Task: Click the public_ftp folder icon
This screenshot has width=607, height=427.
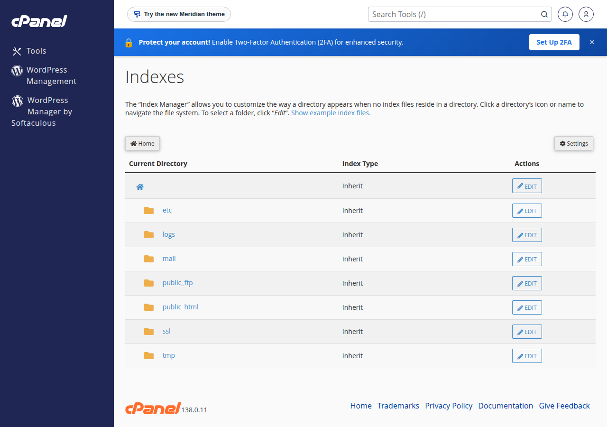Action: click(149, 283)
